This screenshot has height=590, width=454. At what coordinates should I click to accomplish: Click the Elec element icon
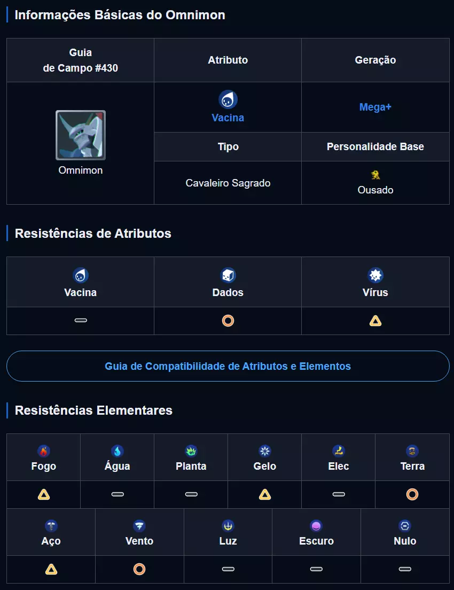point(339,451)
